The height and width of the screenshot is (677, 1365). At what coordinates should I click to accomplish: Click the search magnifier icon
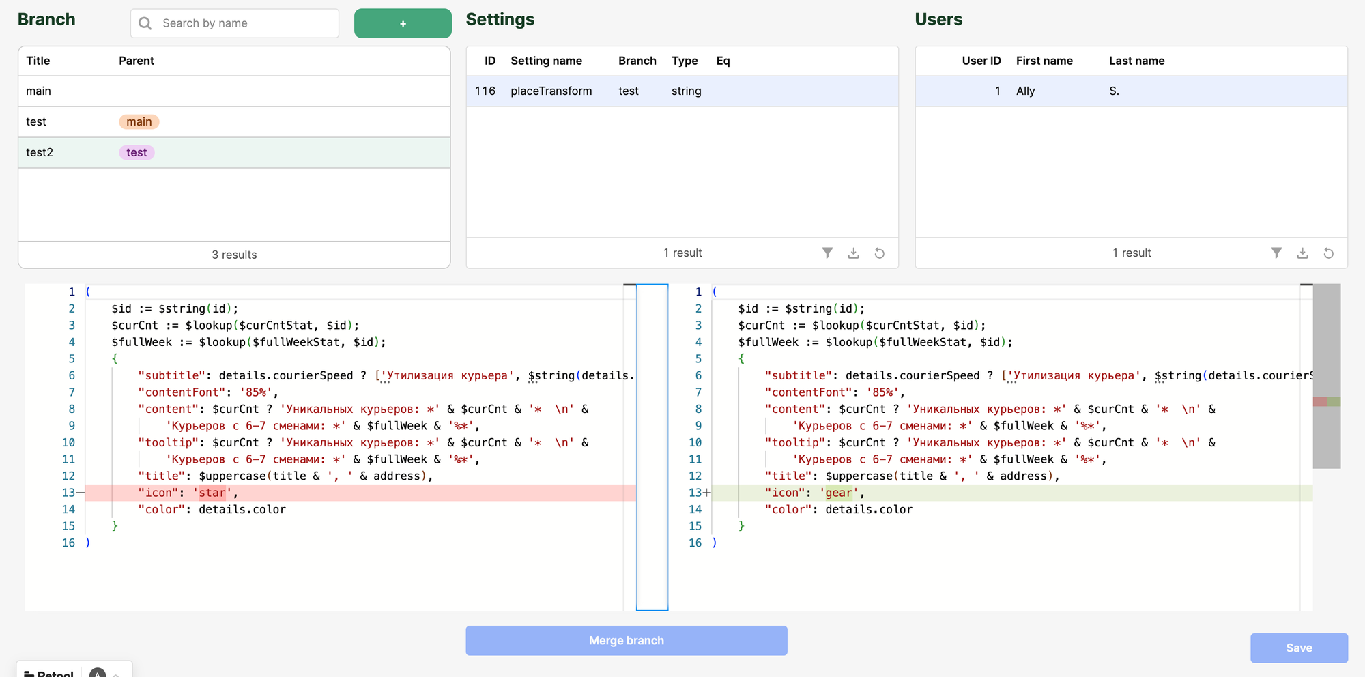[145, 23]
